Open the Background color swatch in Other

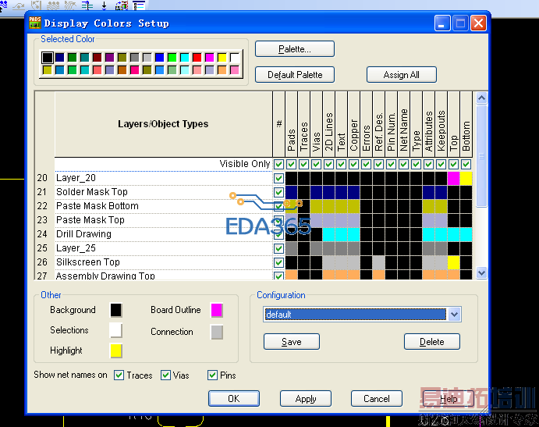click(x=116, y=310)
